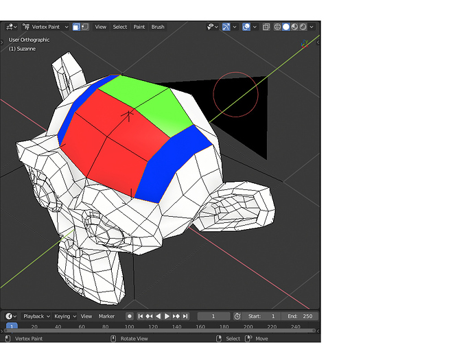The image size is (457, 343).
Task: Click the End frame field
Action: pos(300,316)
